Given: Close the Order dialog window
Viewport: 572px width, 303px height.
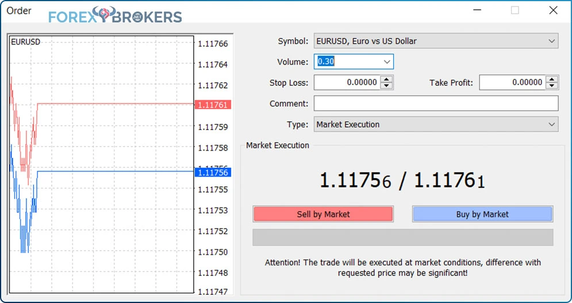Looking at the screenshot, I should [x=553, y=10].
